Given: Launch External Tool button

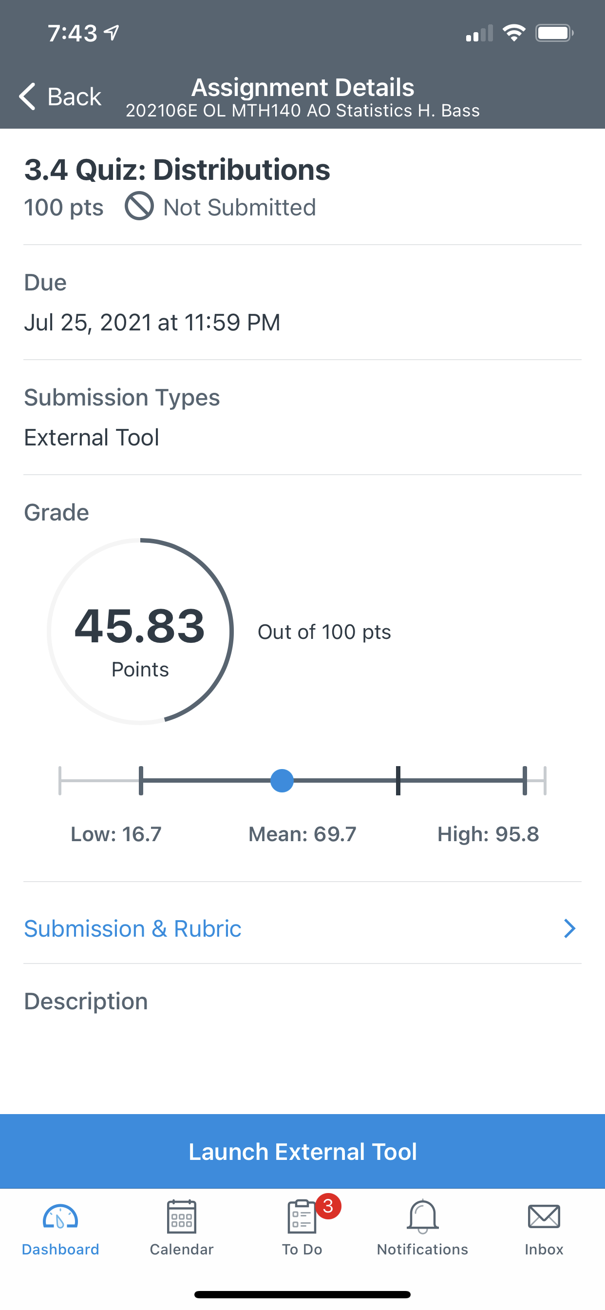Looking at the screenshot, I should [302, 1151].
